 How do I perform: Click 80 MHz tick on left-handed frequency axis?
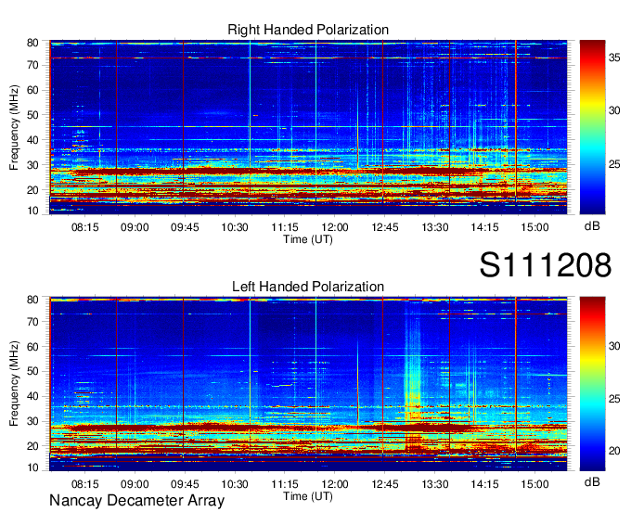coord(32,300)
